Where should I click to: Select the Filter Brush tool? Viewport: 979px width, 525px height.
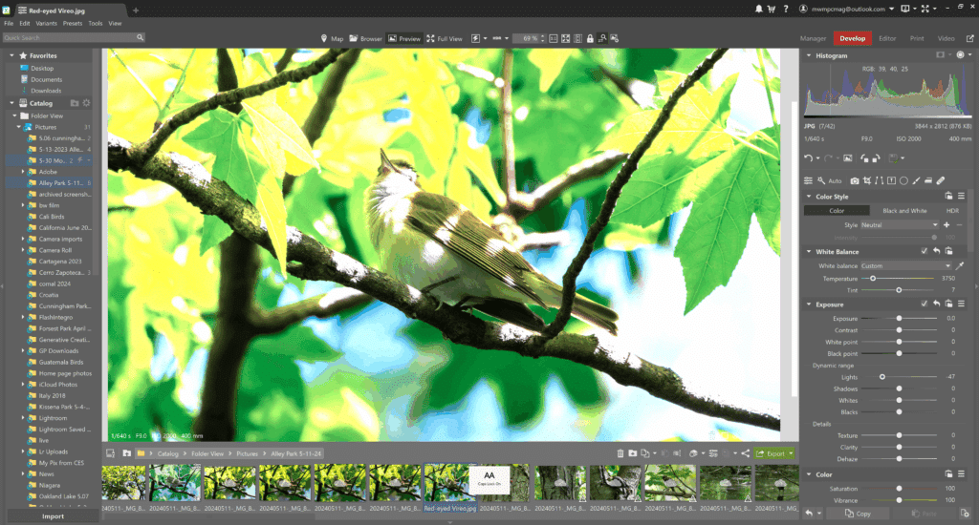click(916, 180)
